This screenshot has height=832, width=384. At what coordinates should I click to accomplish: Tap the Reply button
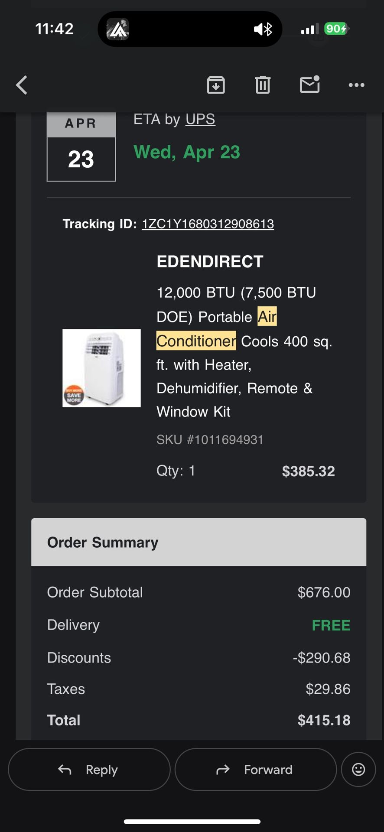pos(89,769)
